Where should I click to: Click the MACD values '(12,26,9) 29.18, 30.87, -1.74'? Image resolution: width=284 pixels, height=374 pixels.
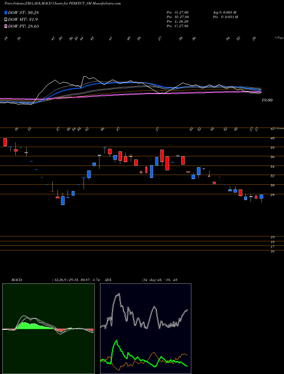coord(77,279)
